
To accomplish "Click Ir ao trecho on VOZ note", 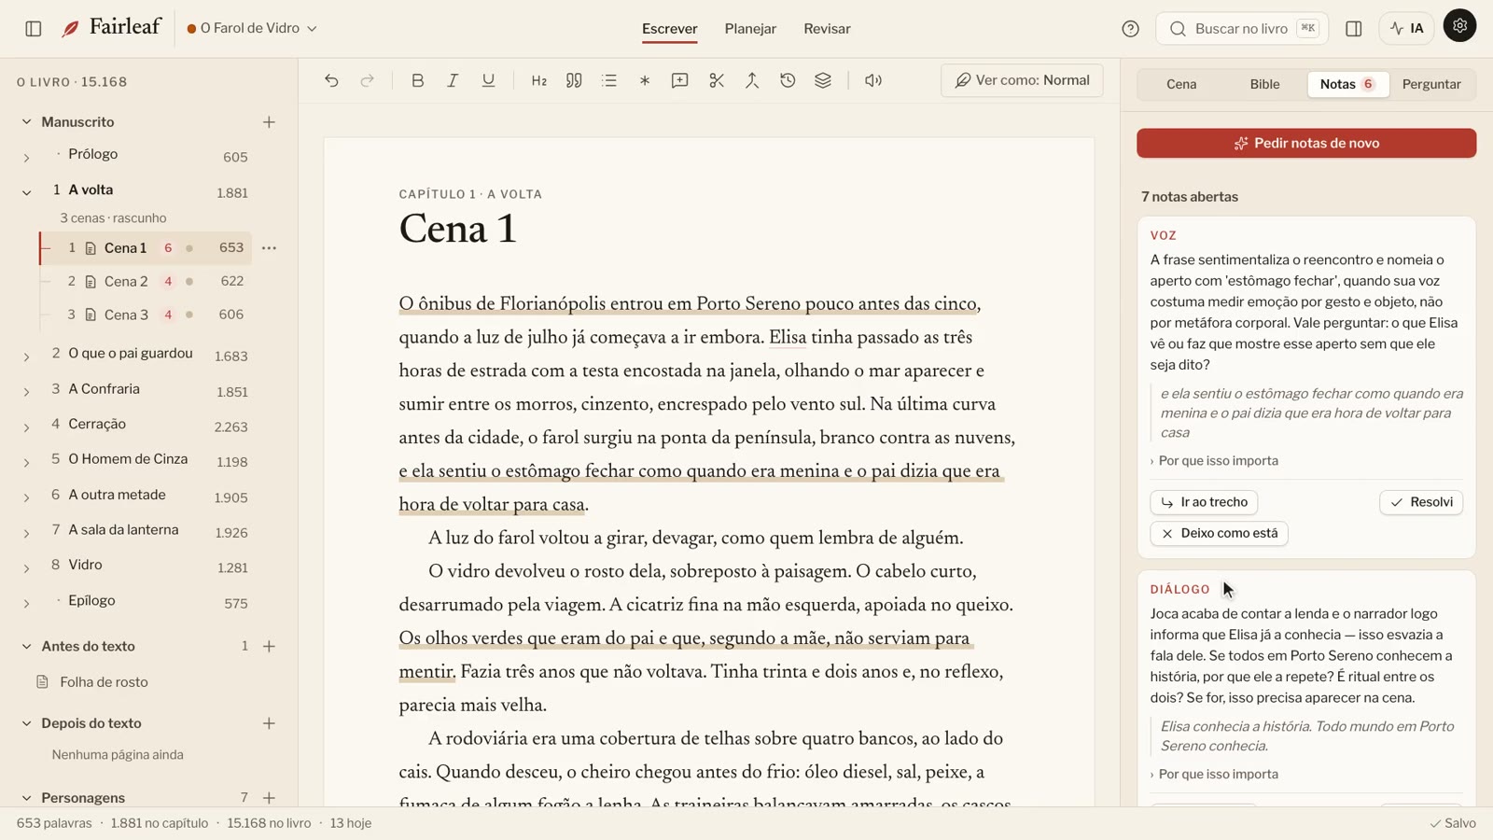I will point(1204,502).
